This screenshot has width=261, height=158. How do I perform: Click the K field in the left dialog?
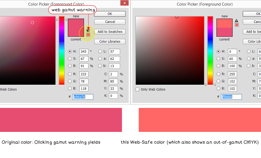(113, 96)
